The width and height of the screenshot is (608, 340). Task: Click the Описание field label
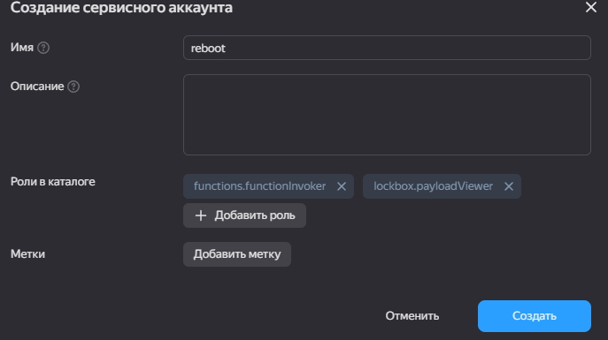[x=37, y=87]
